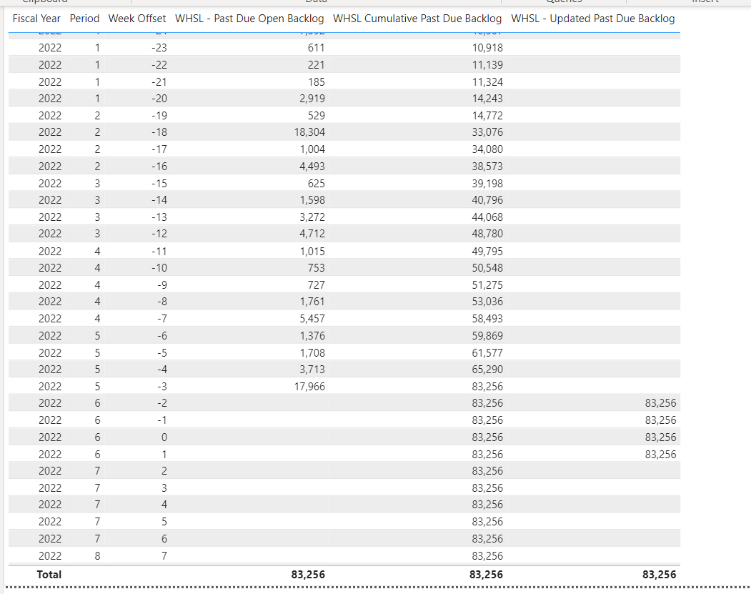This screenshot has height=594, width=751.
Task: Click the 4,712 open backlog cell
Action: [x=312, y=234]
